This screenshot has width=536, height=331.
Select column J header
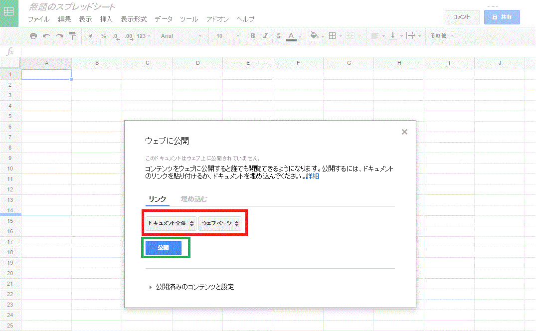(500, 63)
